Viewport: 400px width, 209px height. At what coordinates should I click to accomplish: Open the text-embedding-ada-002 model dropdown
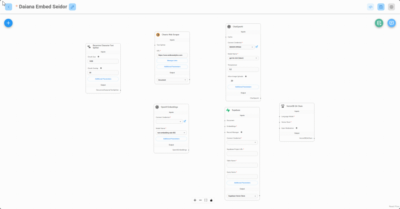coord(171,133)
